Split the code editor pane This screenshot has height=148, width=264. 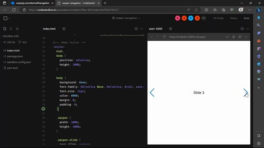[136, 29]
